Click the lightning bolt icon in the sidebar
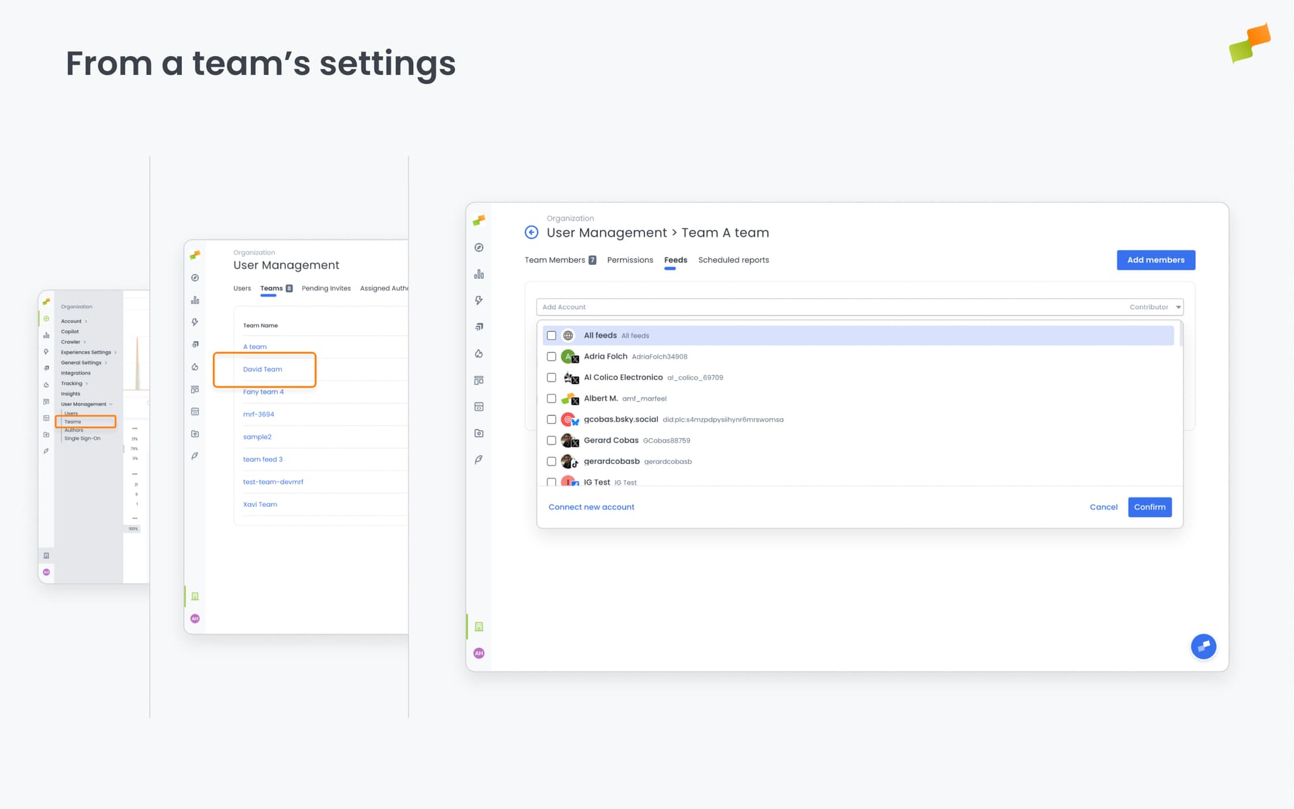The image size is (1294, 809). tap(479, 301)
